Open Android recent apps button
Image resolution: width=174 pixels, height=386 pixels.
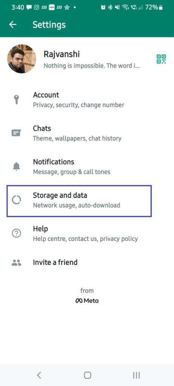[x=136, y=375]
